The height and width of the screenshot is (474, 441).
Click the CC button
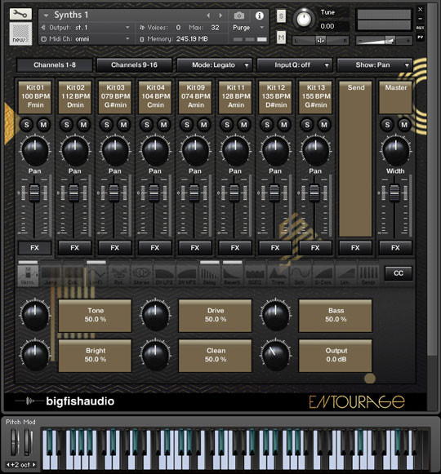coord(399,273)
